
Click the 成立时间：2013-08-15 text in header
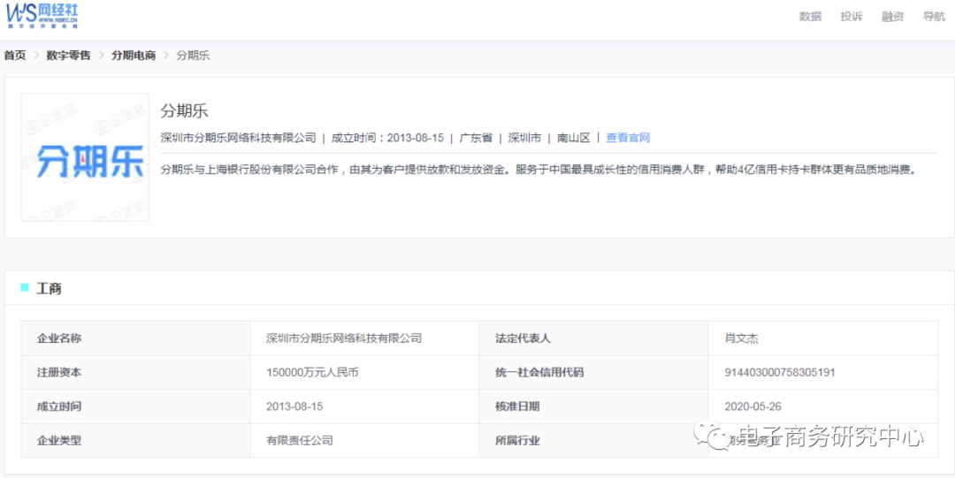pyautogui.click(x=387, y=138)
